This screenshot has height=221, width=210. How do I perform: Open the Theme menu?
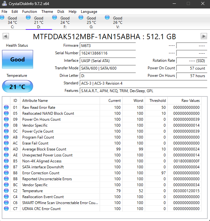pos(47,12)
